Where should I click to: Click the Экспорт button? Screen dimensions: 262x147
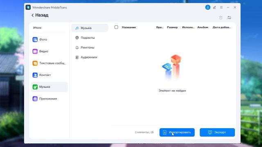point(217,132)
